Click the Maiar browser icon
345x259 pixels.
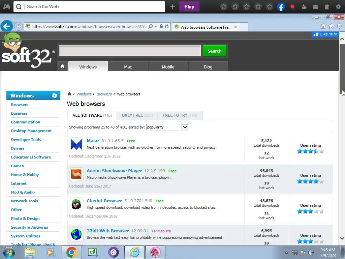(x=76, y=144)
